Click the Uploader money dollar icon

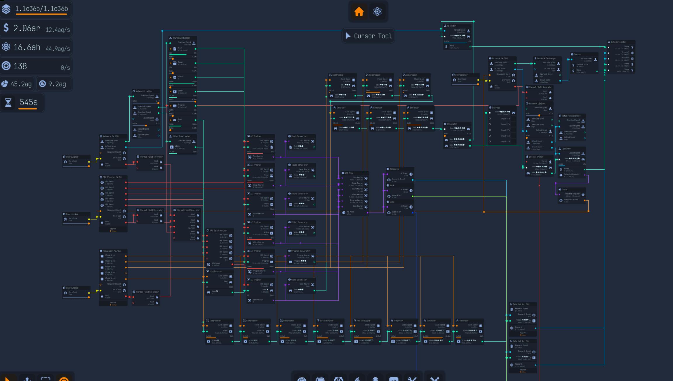[x=446, y=46]
